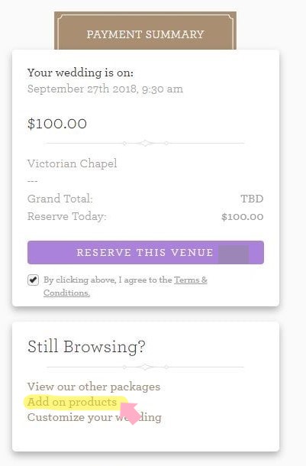This screenshot has height=466, width=306.
Task: Click the large $100.00 price
Action: pyautogui.click(x=57, y=124)
